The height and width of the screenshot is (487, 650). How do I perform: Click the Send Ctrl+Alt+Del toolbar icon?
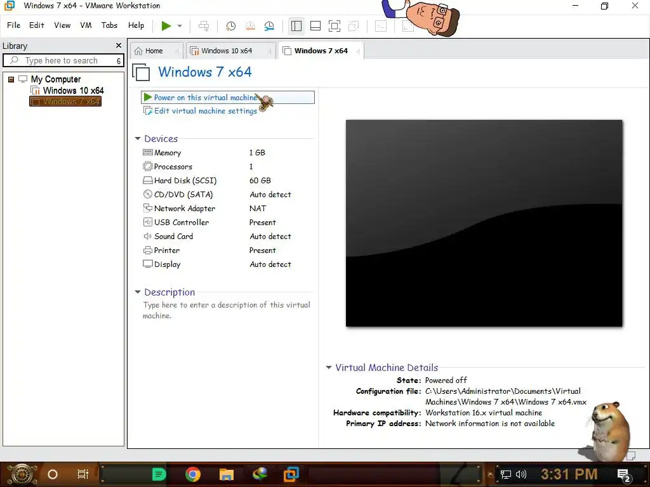click(x=204, y=25)
